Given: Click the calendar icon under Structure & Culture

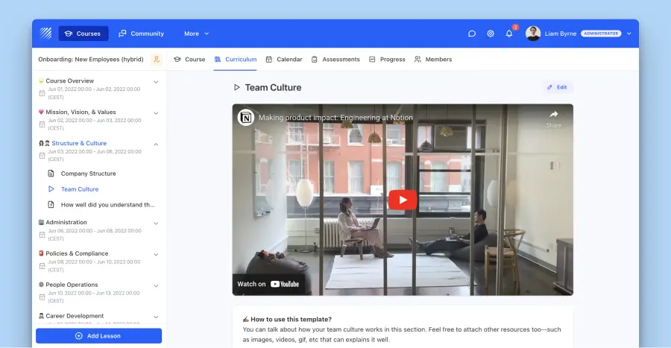Looking at the screenshot, I should click(42, 156).
